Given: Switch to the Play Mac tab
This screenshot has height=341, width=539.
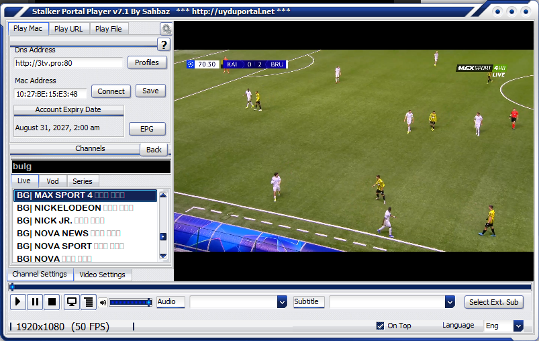Looking at the screenshot, I should pyautogui.click(x=28, y=29).
